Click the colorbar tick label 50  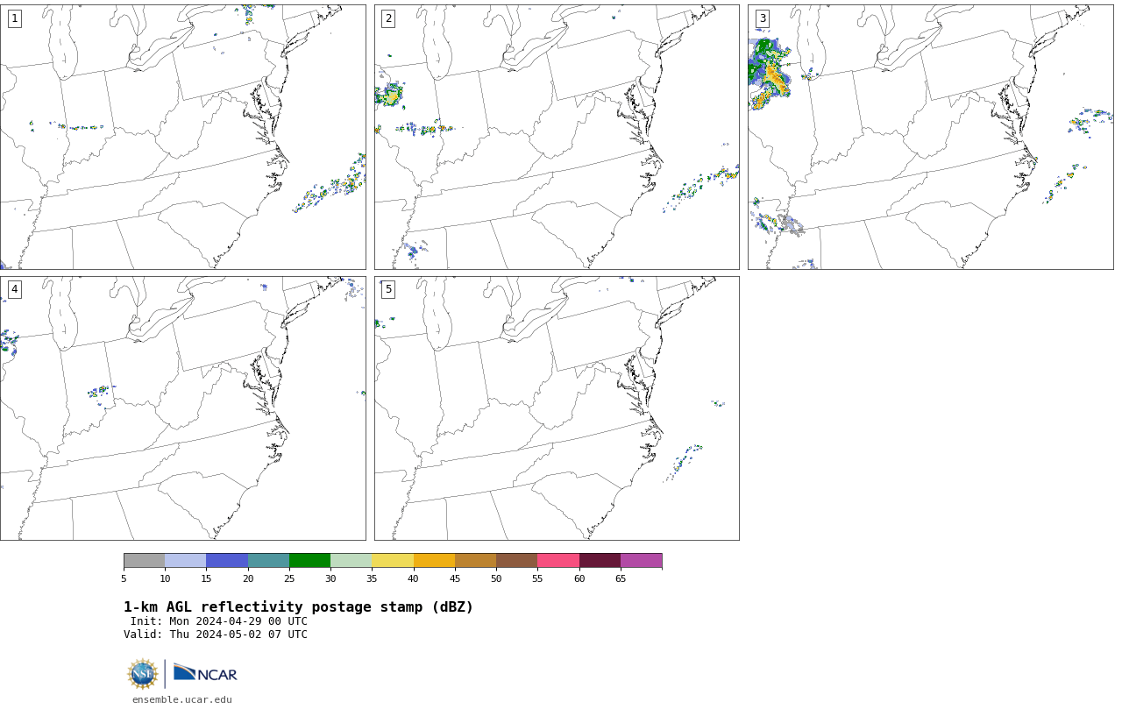[496, 578]
